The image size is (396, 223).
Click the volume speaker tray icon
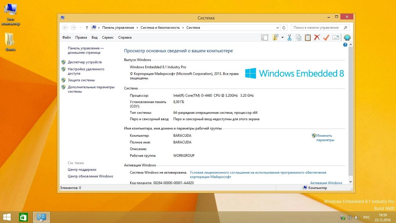click(357, 217)
